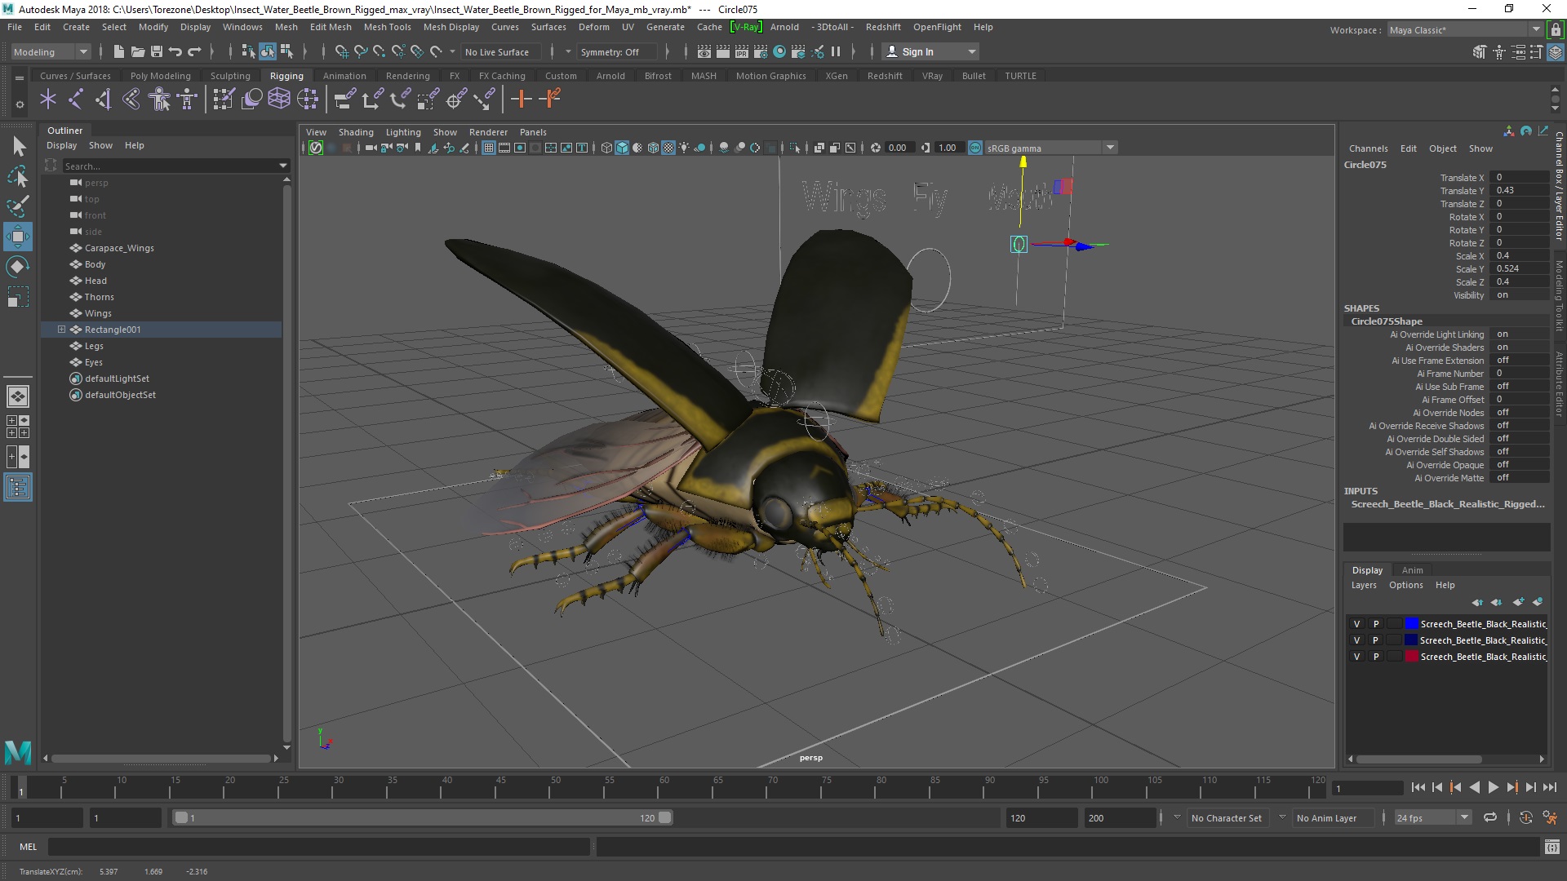Click the Create Lattice shelf icon
The image size is (1567, 881).
pyautogui.click(x=279, y=100)
